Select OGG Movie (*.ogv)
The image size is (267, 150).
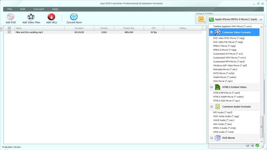pyautogui.click(x=223, y=81)
